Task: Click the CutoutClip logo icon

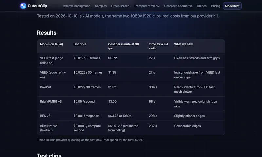Action: tap(23, 6)
